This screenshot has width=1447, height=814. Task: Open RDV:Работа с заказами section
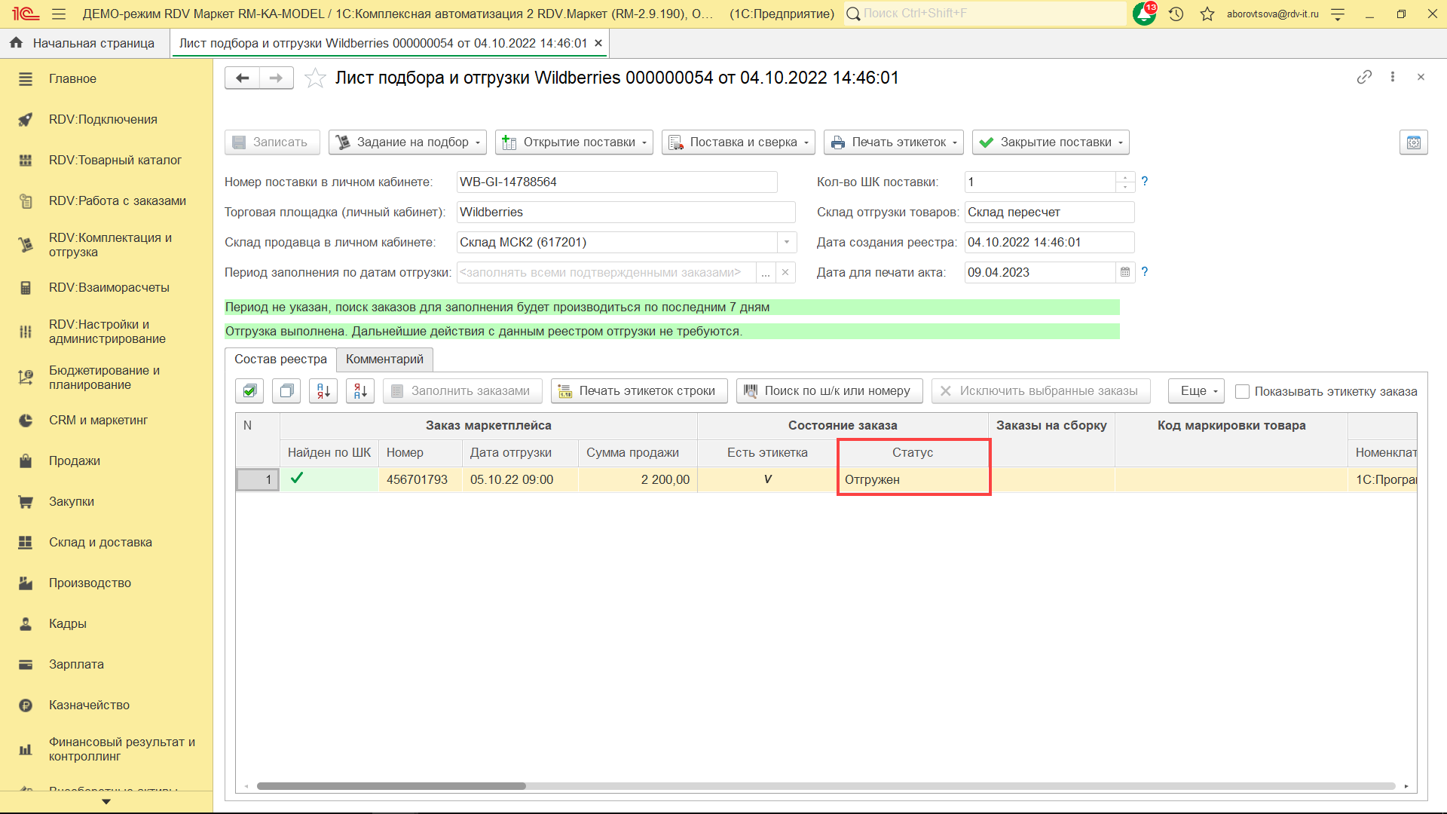[x=117, y=200]
